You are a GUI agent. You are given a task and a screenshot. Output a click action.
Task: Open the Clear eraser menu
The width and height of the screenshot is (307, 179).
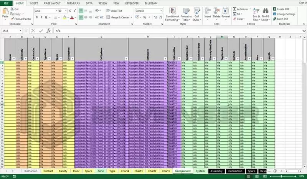point(239,19)
